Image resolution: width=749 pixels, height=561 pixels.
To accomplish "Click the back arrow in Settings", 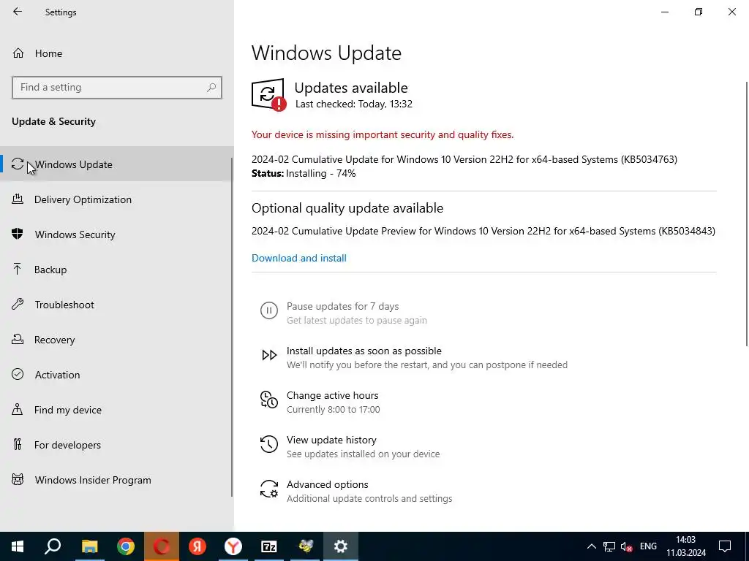I will [x=18, y=12].
